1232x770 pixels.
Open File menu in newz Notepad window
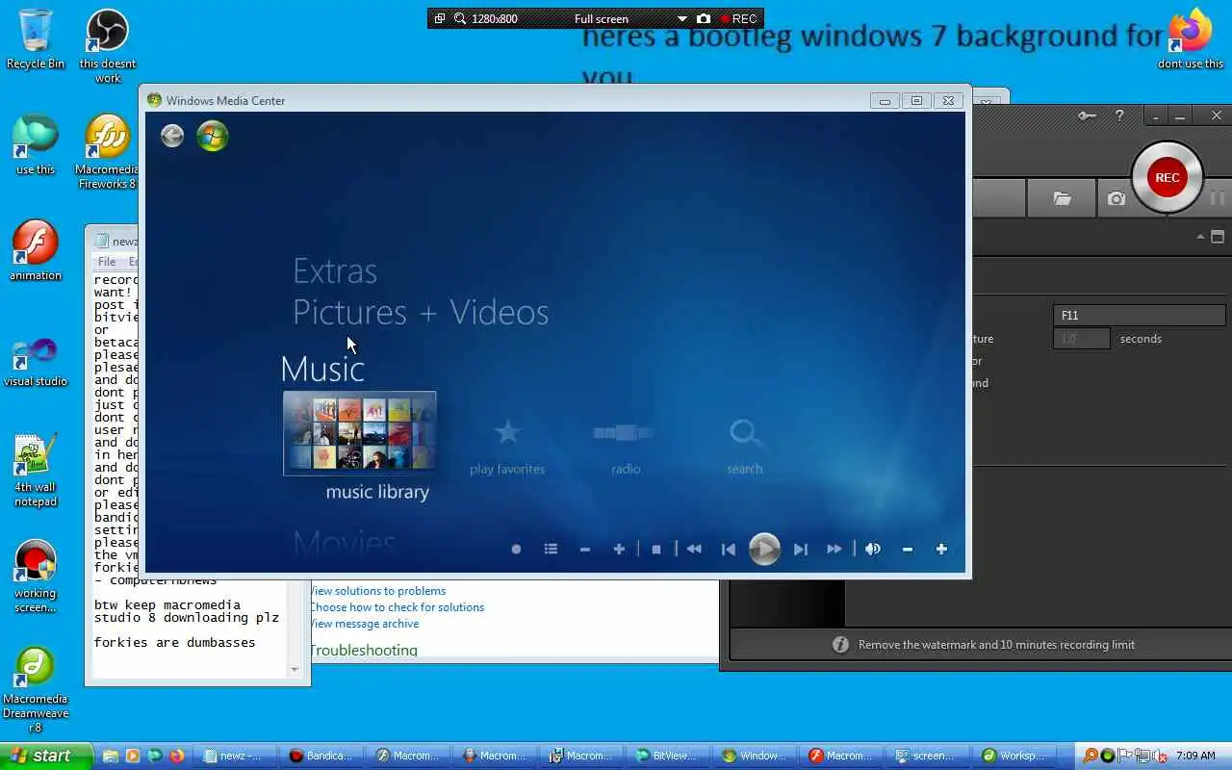tap(107, 262)
